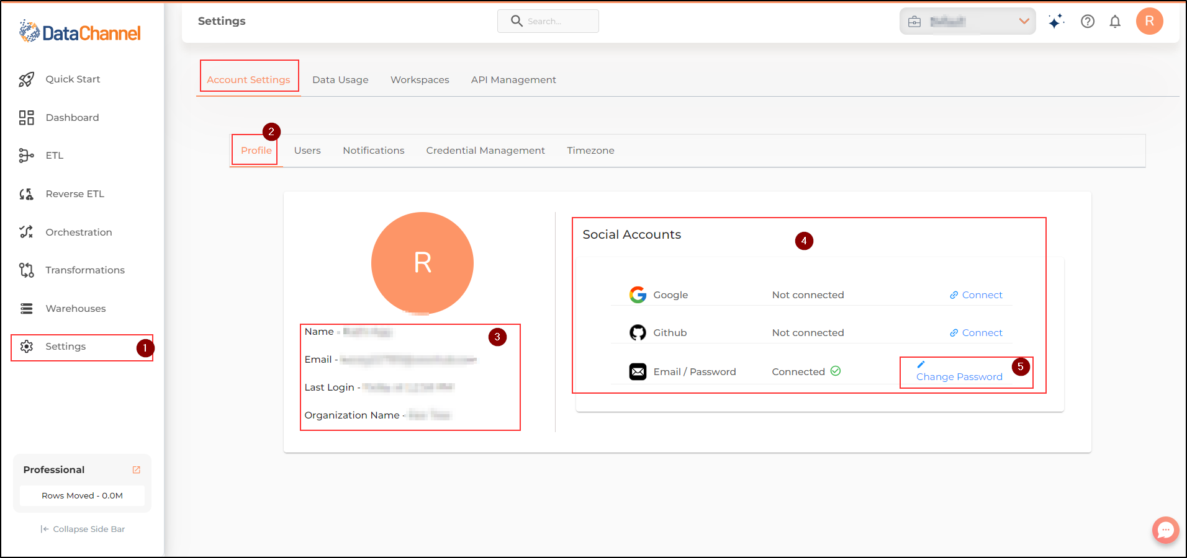This screenshot has height=558, width=1187.
Task: Click the Github logo icon
Action: click(x=638, y=333)
